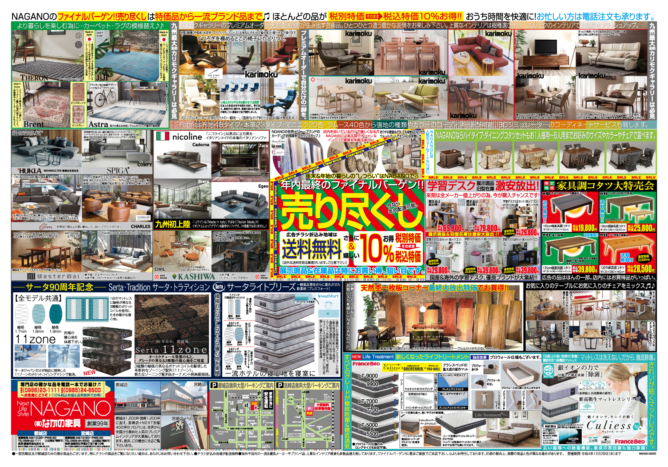Click the Zara sofa label
The width and height of the screenshot is (668, 467).
pos(263,146)
